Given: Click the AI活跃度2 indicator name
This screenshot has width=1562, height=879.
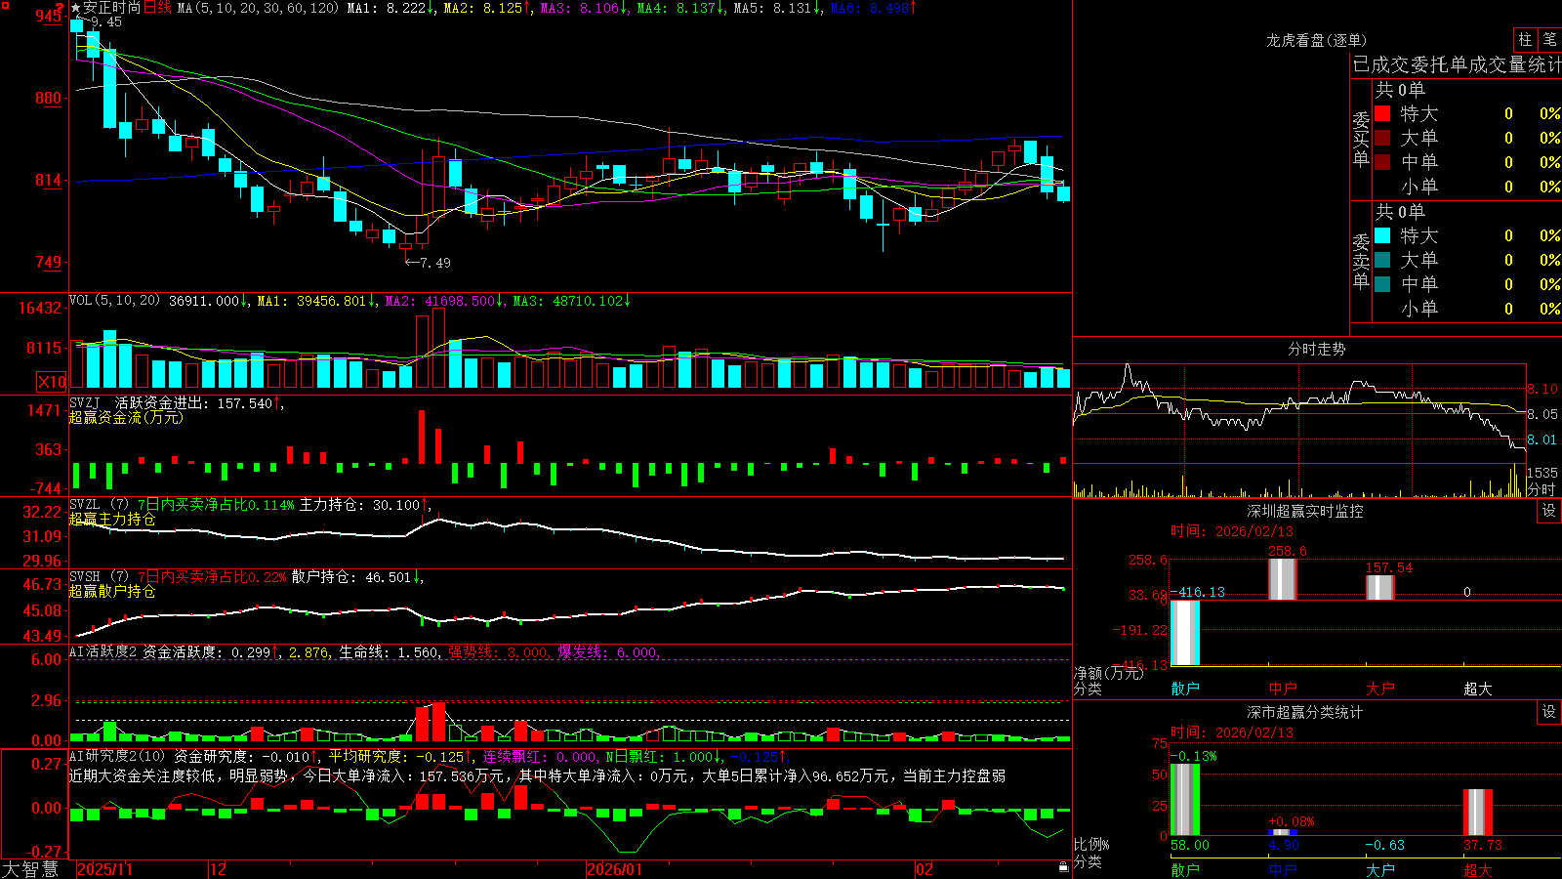Looking at the screenshot, I should 103,651.
